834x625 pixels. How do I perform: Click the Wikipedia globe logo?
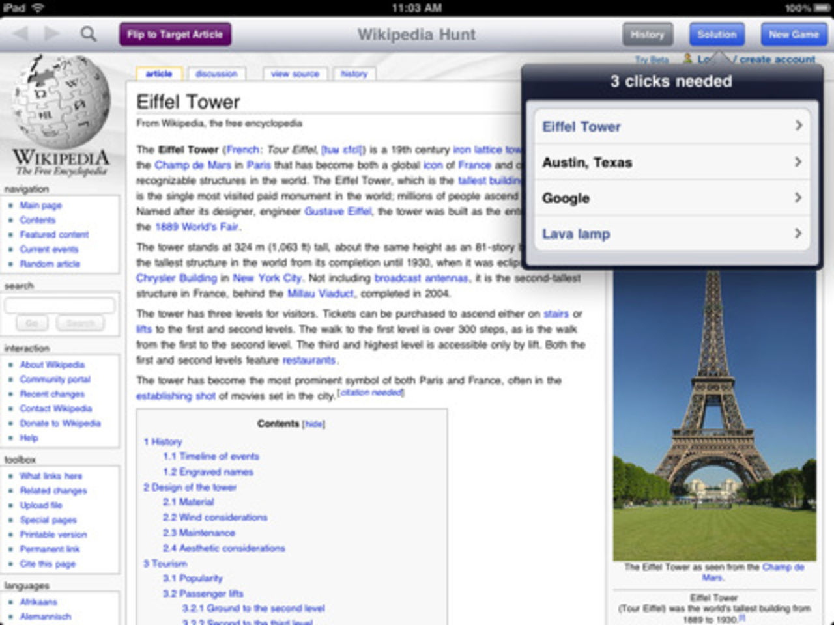click(x=61, y=104)
